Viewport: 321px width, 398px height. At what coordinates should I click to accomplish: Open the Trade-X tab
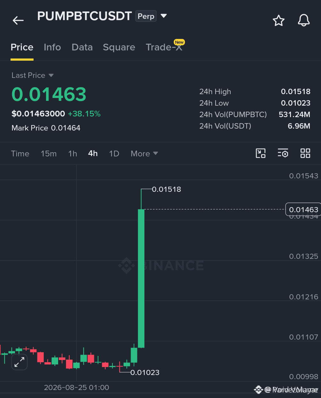(x=164, y=47)
